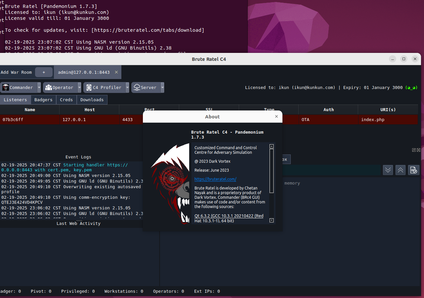Open the Qt 6.3.2 link in About
This screenshot has width=424, height=298.
click(x=229, y=218)
